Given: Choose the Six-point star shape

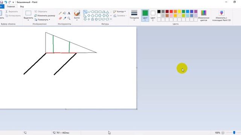Looking at the screenshot, I should click(x=96, y=19).
